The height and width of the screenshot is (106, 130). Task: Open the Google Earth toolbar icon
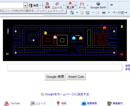click(98, 5)
